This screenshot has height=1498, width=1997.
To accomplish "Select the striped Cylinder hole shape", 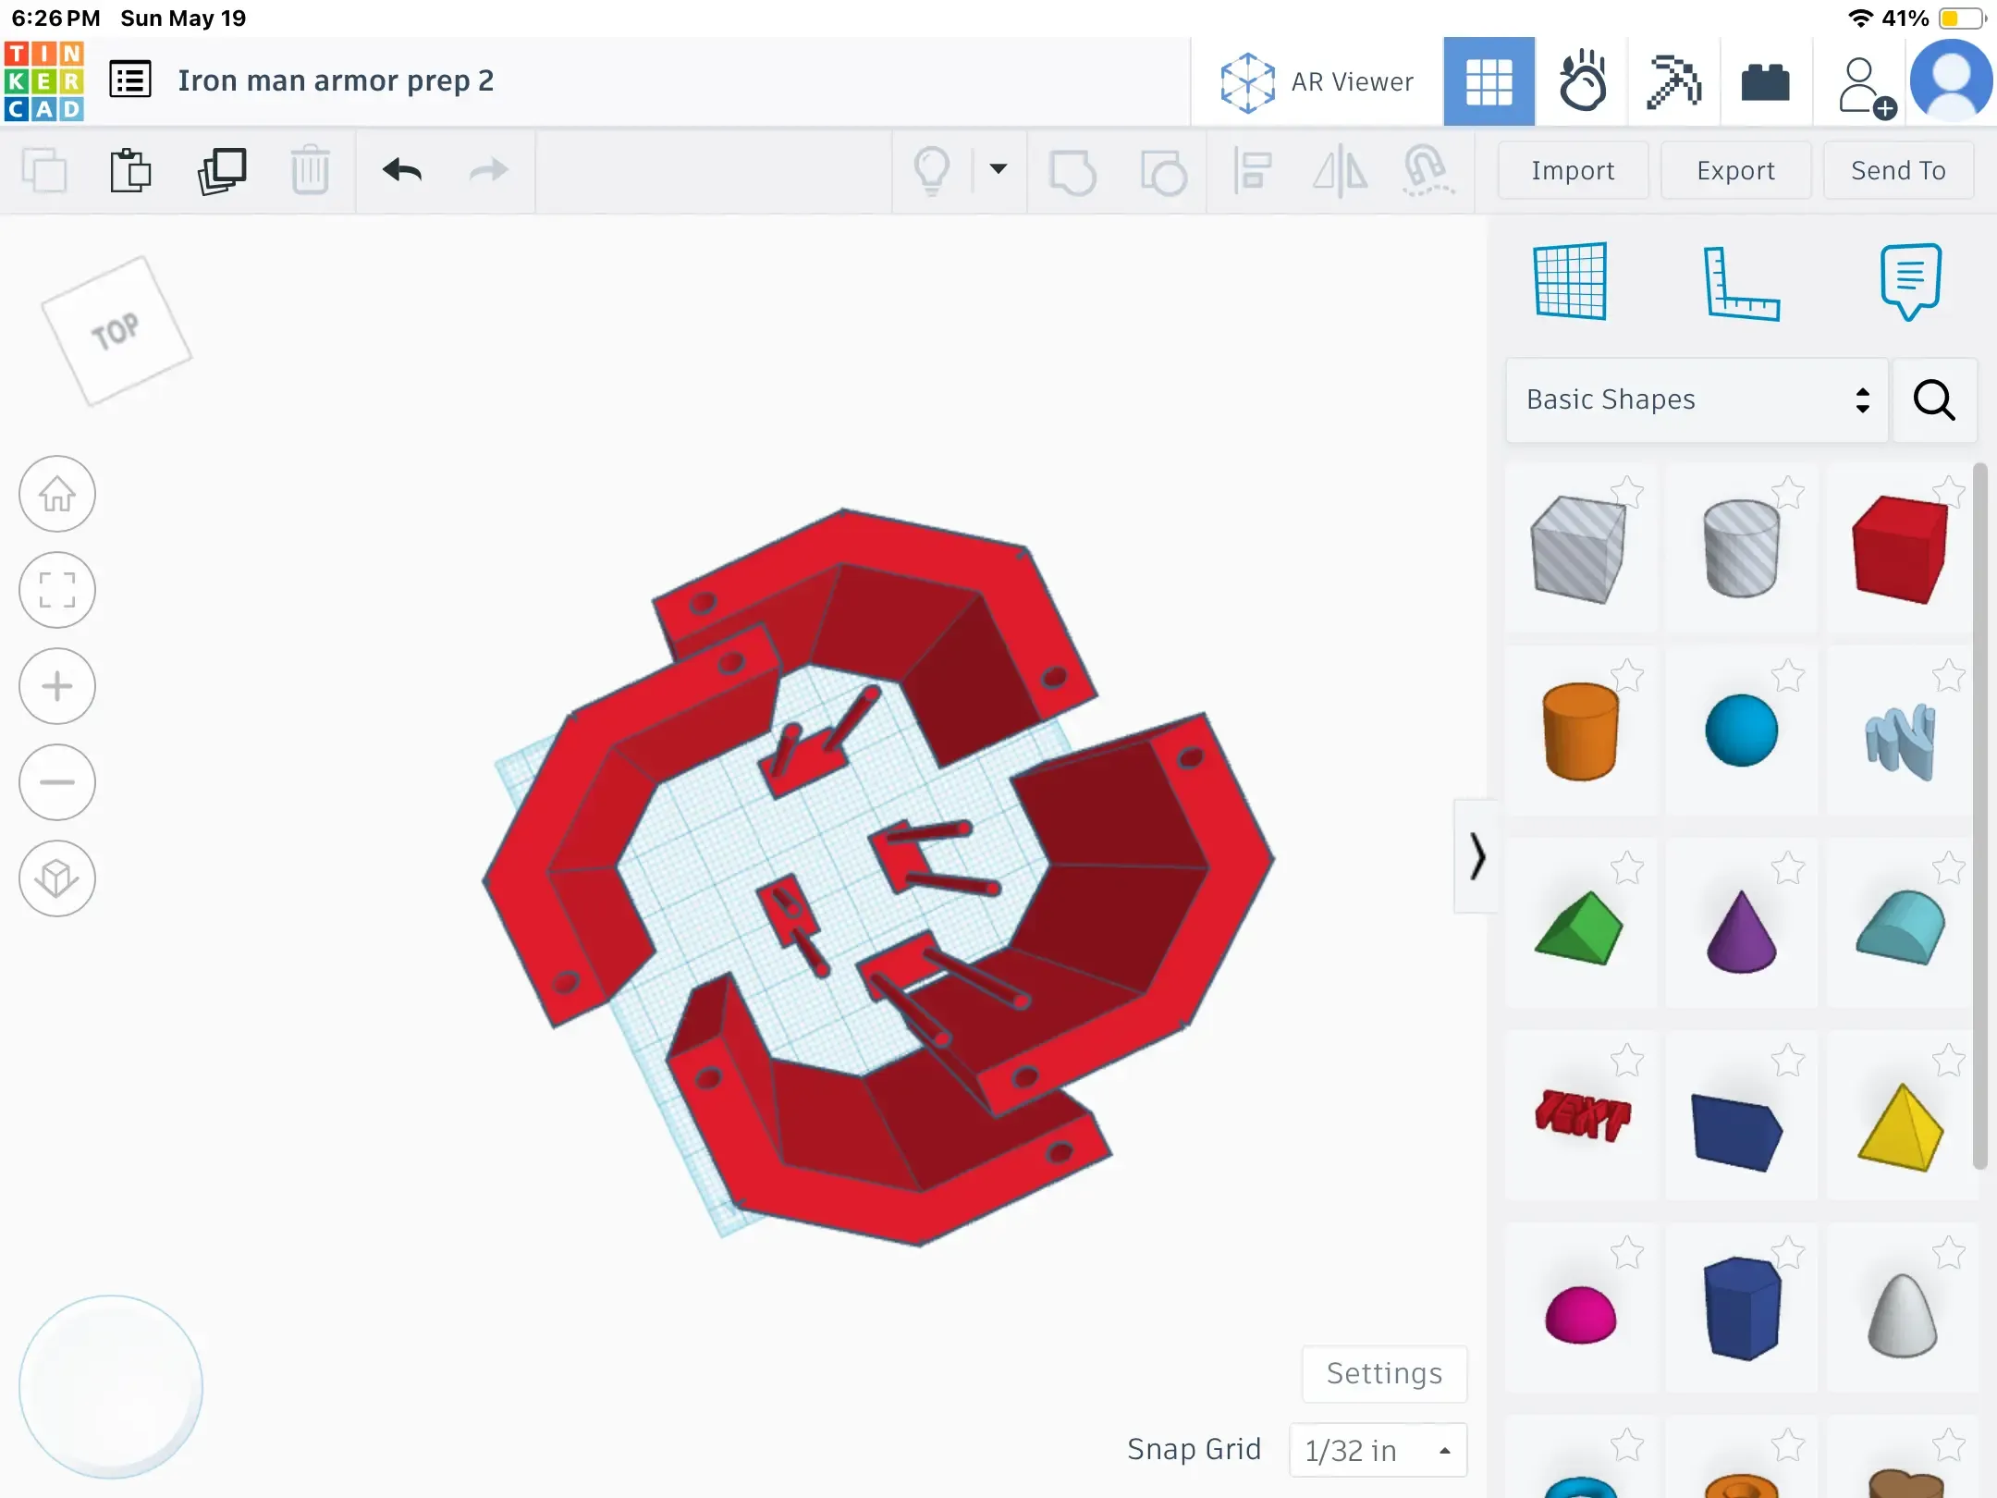I will (x=1741, y=549).
